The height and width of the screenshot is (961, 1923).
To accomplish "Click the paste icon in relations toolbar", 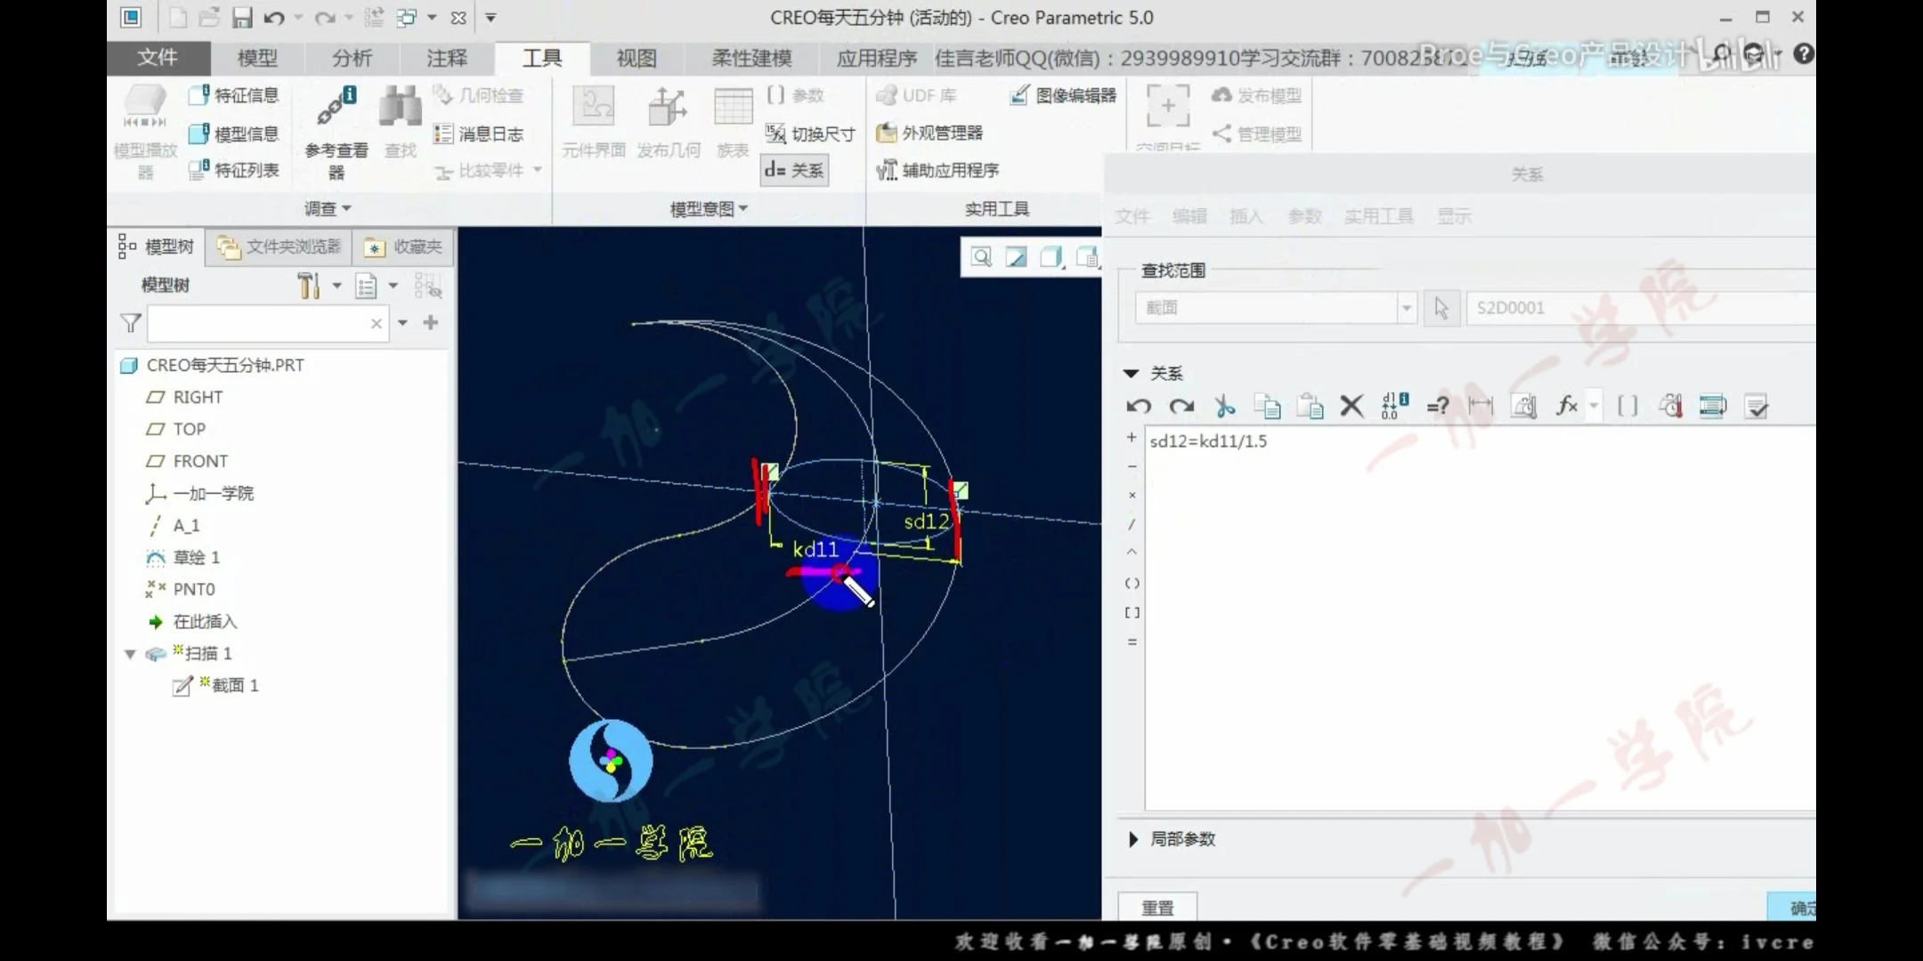I will point(1310,407).
